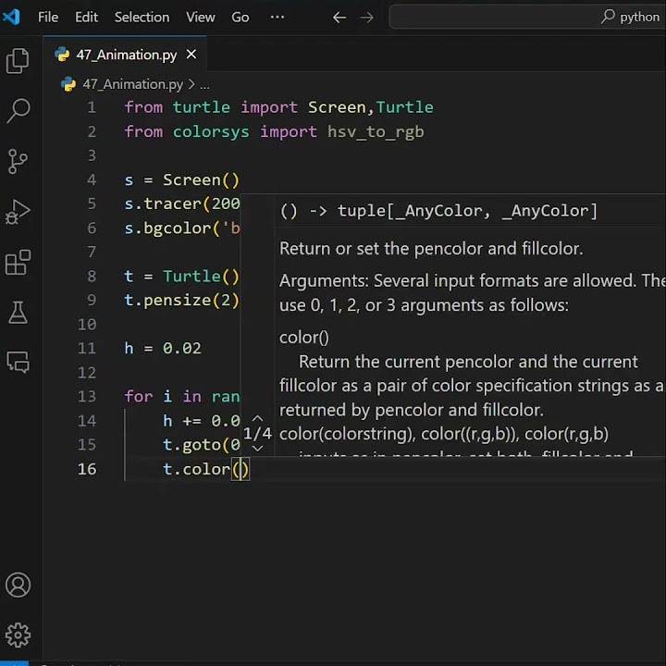Screen dimensions: 666x666
Task: Click 'Screen()' on line 4
Action: pyautogui.click(x=202, y=180)
